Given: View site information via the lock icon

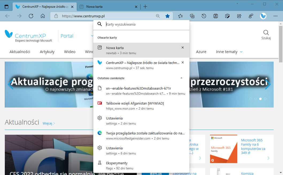Looking at the screenshot, I should [56, 16].
